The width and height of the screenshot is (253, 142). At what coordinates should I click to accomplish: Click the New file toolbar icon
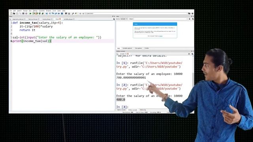click(11, 13)
